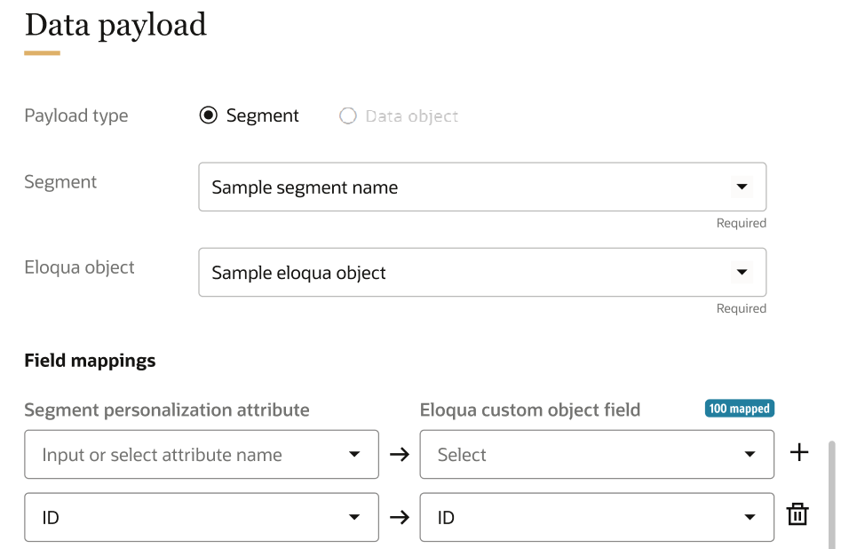
Task: Click the Field mappings heading
Action: [90, 361]
